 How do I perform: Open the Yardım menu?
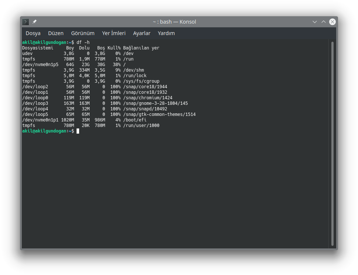click(166, 33)
